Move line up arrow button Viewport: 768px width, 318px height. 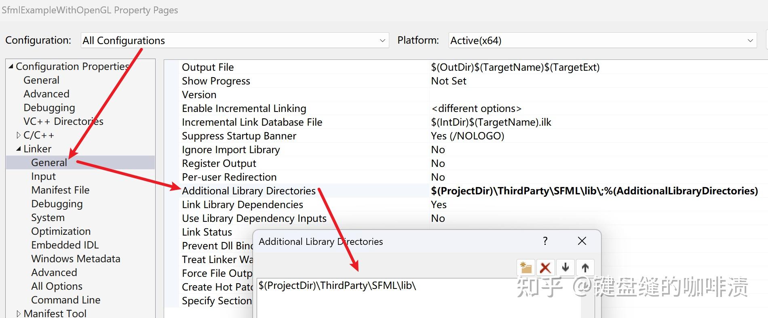tap(585, 267)
